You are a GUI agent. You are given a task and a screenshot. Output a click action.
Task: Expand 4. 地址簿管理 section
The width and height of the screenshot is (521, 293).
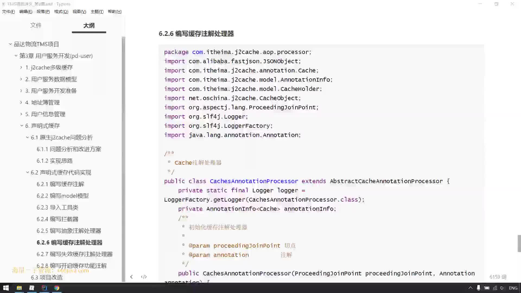coord(21,102)
